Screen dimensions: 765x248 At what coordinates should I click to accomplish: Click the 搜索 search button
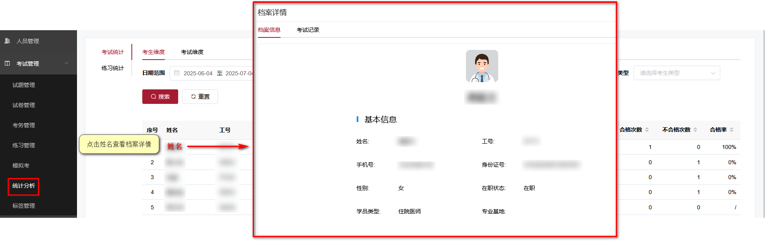click(160, 97)
